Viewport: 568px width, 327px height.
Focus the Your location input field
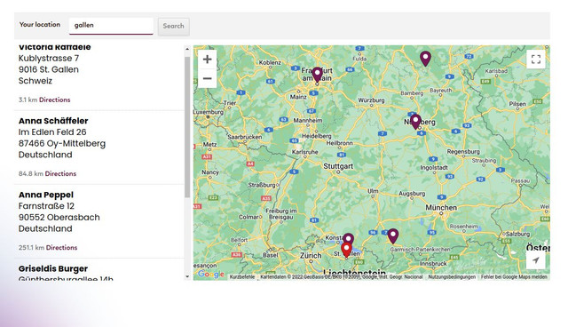pos(111,26)
